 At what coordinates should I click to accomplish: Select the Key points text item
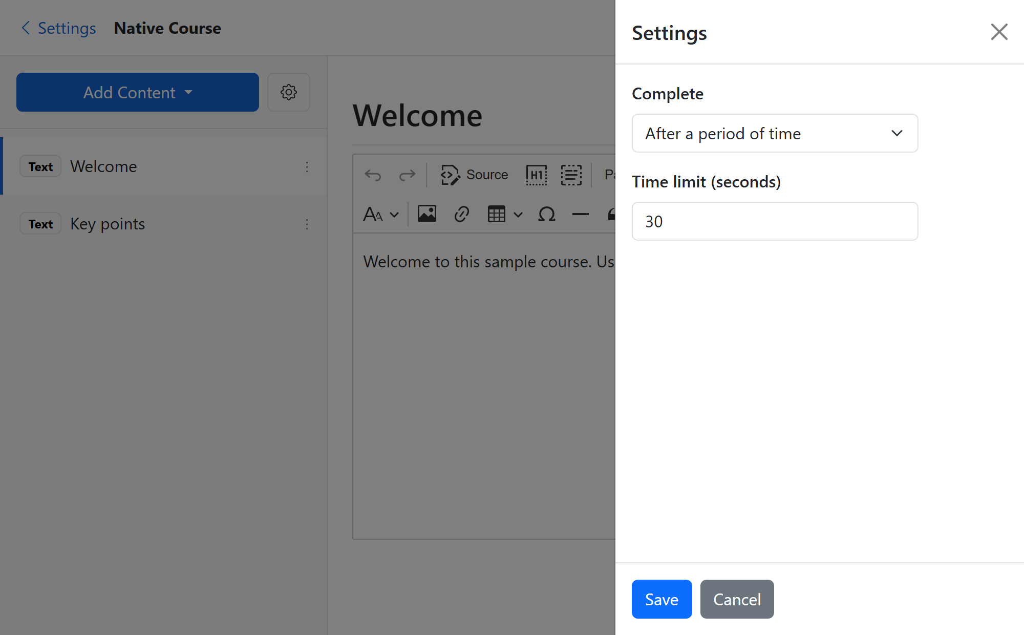[x=164, y=224]
